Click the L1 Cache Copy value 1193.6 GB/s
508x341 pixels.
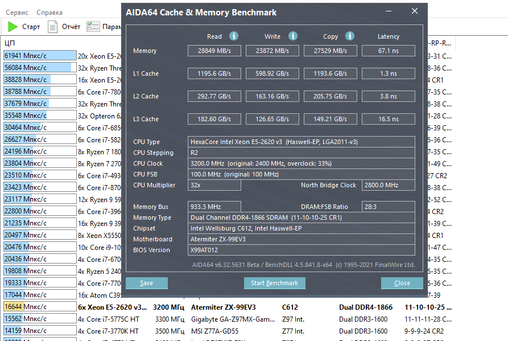(x=330, y=73)
